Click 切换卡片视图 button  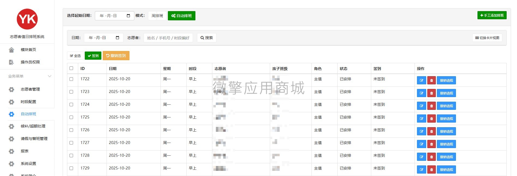click(x=487, y=38)
